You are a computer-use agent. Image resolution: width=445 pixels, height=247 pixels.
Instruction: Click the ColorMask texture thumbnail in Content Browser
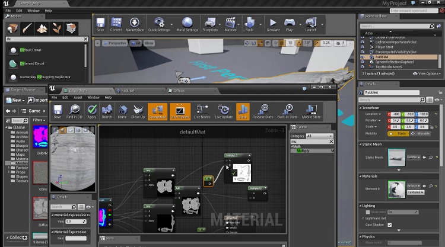[x=40, y=136]
